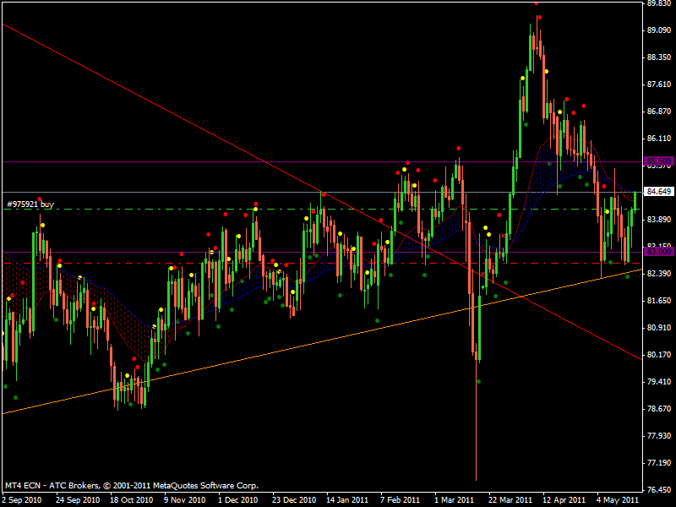The height and width of the screenshot is (507, 676).
Task: Click the 77.190 price axis label
Action: point(659,463)
